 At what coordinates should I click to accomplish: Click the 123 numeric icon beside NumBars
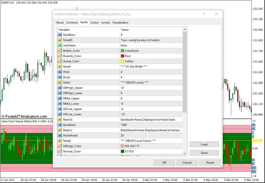click(x=59, y=35)
